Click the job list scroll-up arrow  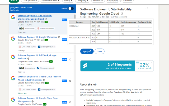click(75, 14)
